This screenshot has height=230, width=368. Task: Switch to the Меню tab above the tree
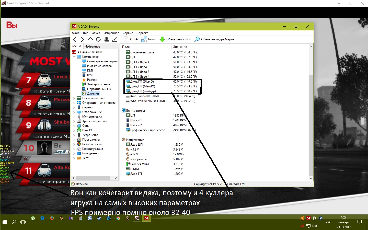(77, 46)
